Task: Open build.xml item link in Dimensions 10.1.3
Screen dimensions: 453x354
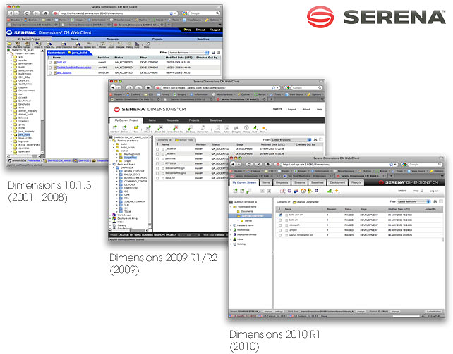Action: click(x=61, y=62)
